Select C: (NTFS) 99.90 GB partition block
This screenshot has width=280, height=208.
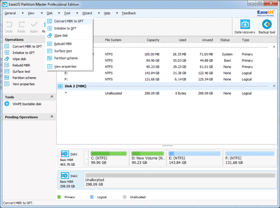click(x=109, y=158)
